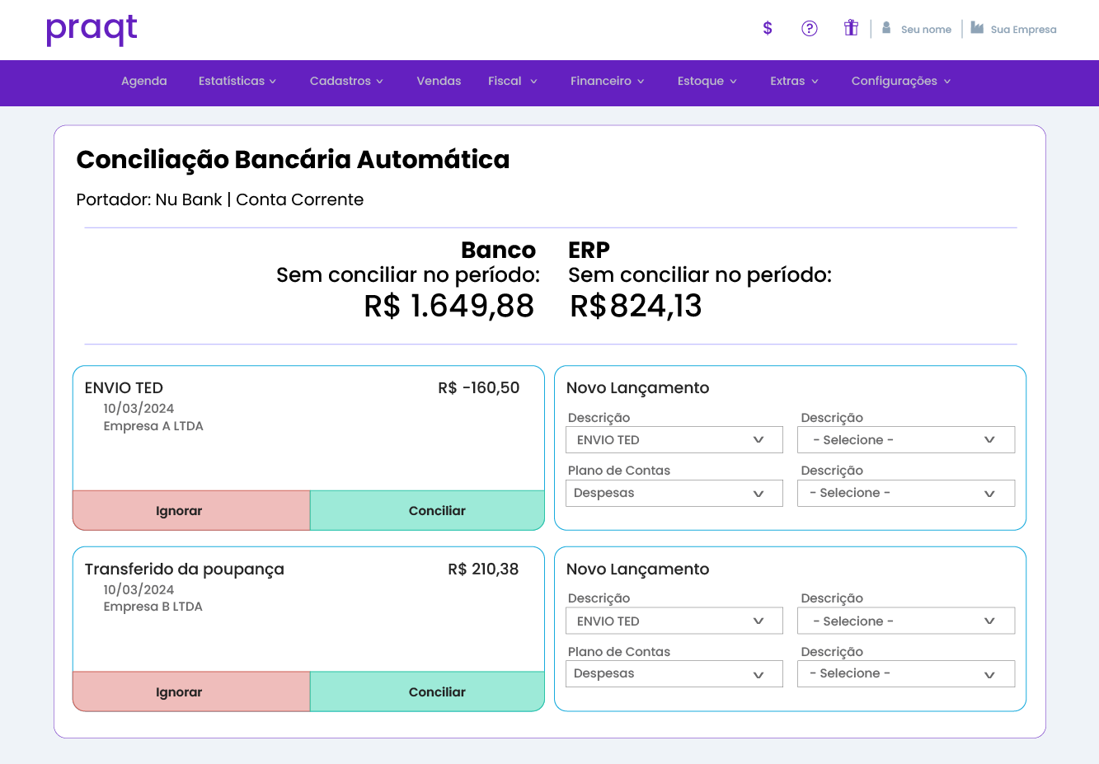This screenshot has height=764, width=1099.
Task: Click the factory icon beside Sua Empresa
Action: click(x=977, y=28)
